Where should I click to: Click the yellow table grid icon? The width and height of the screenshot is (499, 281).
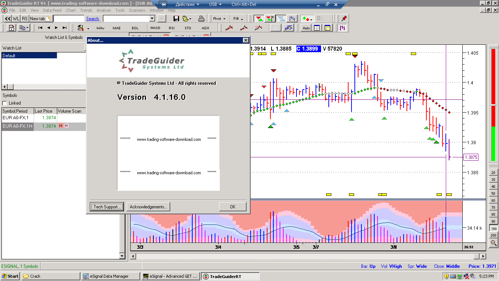click(x=327, y=28)
